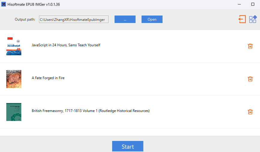Viewport: 260px width, 152px height.
Task: Click title JavaScript in 24 Hours, Sams Teach Yourself
Action: (66, 45)
